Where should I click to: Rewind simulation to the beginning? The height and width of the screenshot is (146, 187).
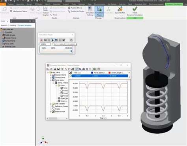[45, 40]
